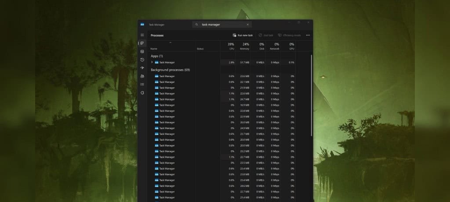Click the Processes page heading
The image size is (450, 202).
pyautogui.click(x=157, y=35)
